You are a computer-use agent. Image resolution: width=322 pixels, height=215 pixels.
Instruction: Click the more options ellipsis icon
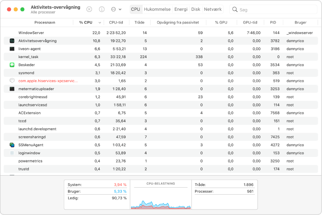pos(113,9)
